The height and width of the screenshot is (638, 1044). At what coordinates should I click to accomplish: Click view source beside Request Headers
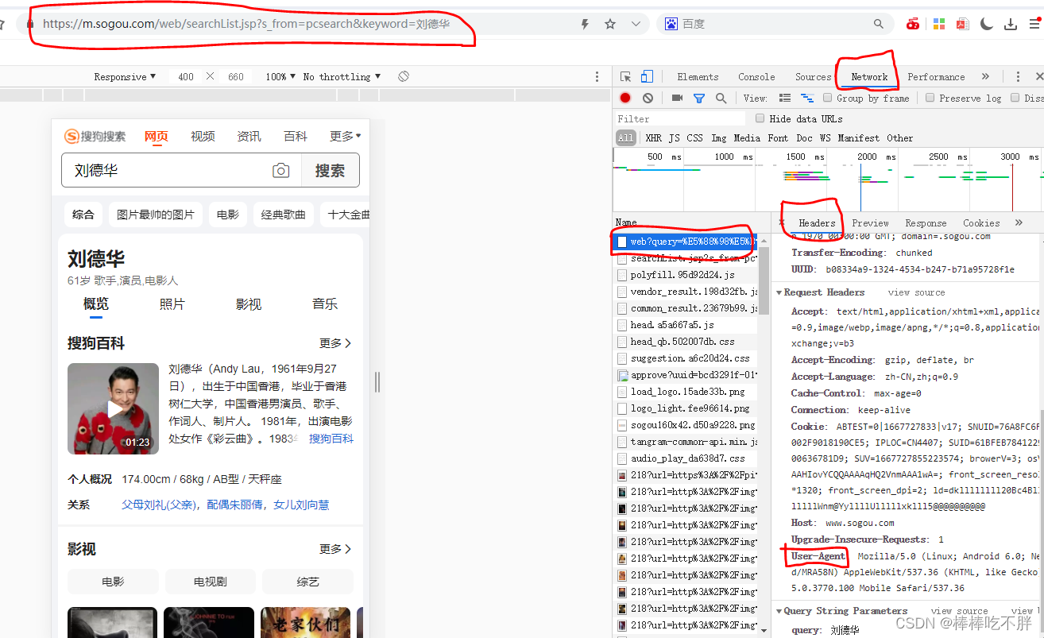916,292
